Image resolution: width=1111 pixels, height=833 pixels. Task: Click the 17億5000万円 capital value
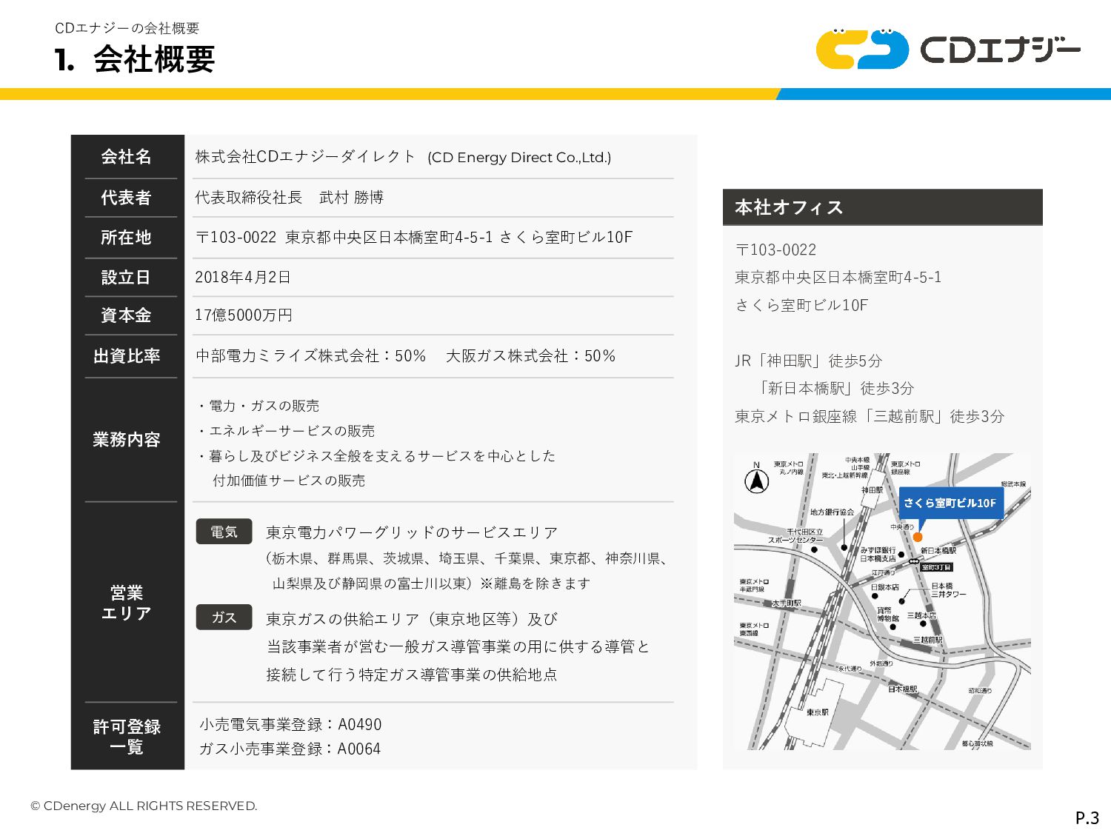(x=244, y=315)
